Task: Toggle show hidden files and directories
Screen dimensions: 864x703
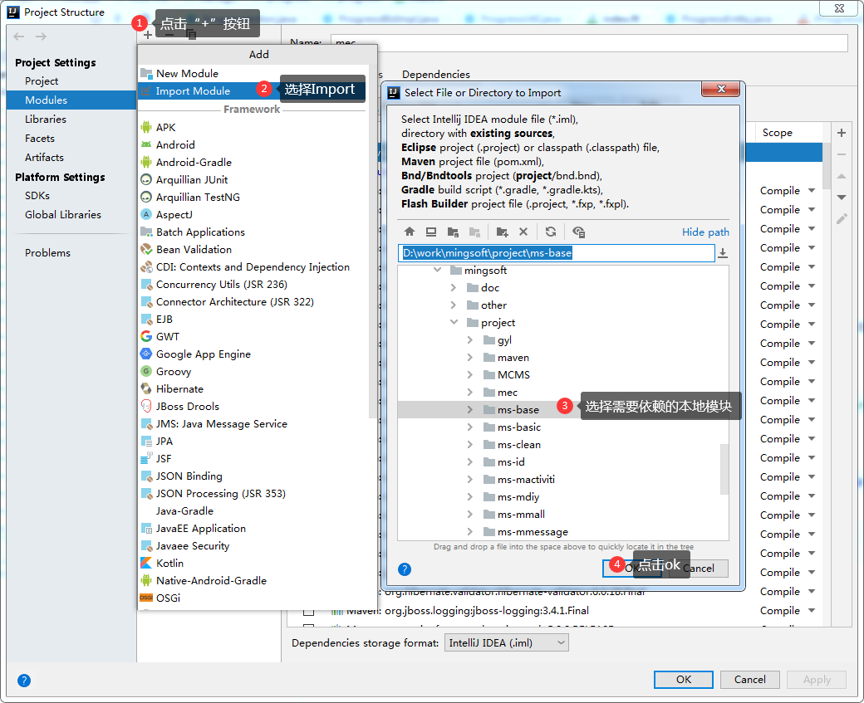Action: click(578, 232)
